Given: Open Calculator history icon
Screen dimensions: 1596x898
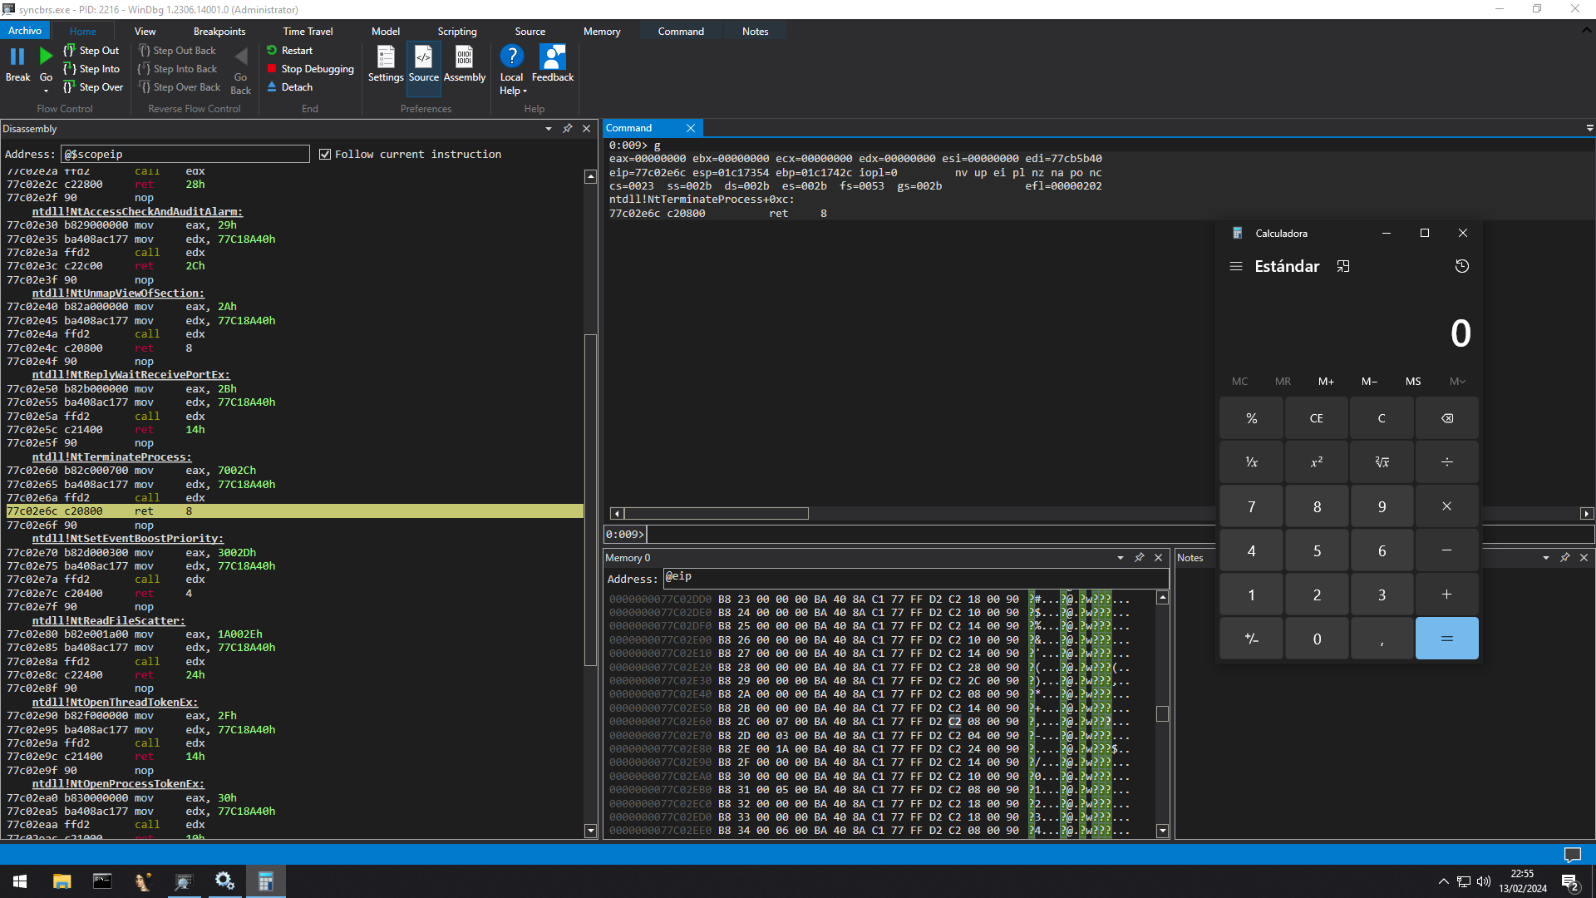Looking at the screenshot, I should [1462, 266].
